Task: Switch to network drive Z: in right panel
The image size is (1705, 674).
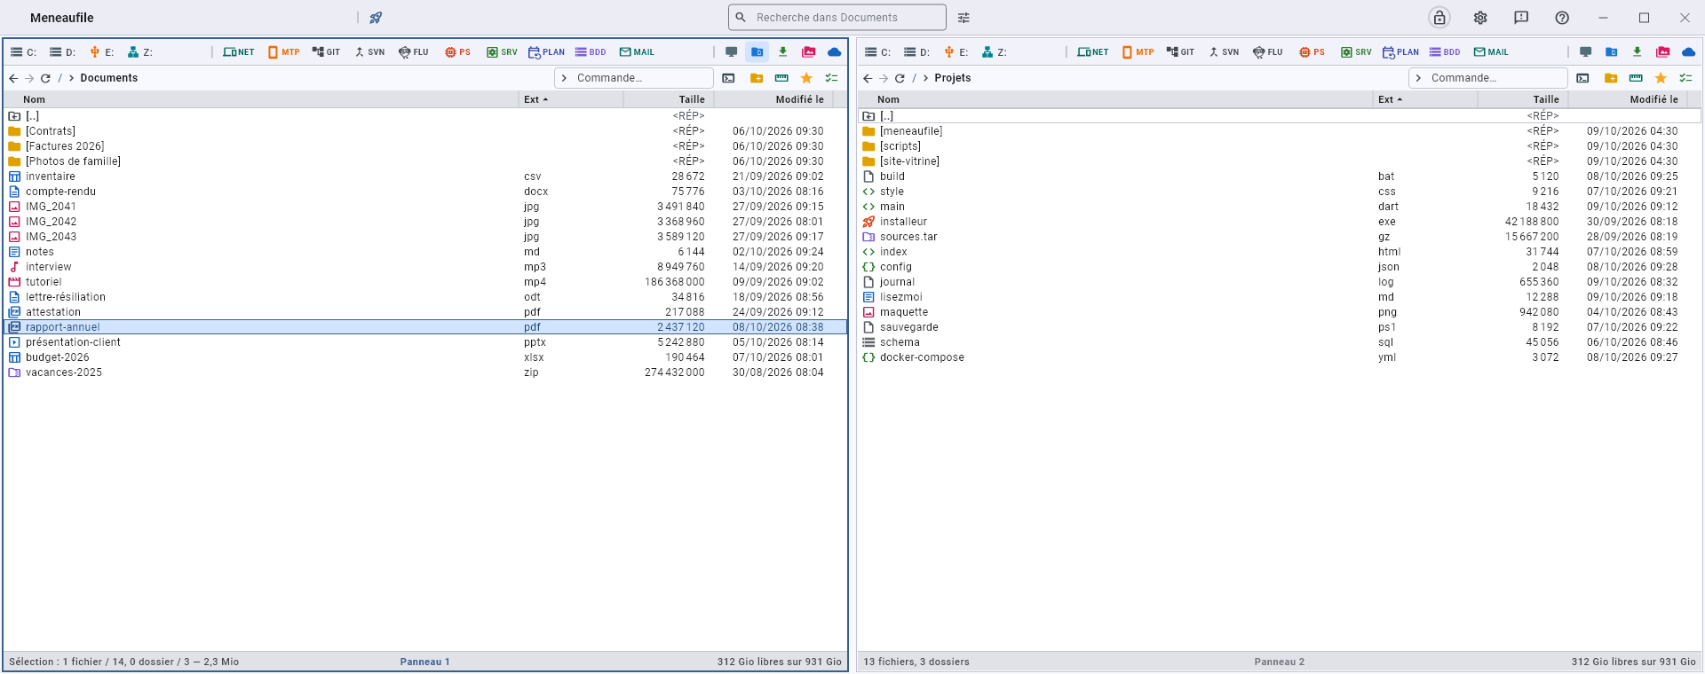Action: [x=995, y=52]
